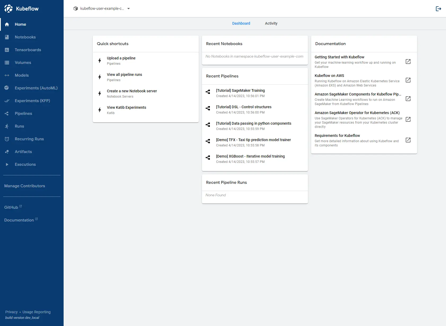Click the Tensorboards chart icon
This screenshot has height=326, width=446.
coord(7,50)
